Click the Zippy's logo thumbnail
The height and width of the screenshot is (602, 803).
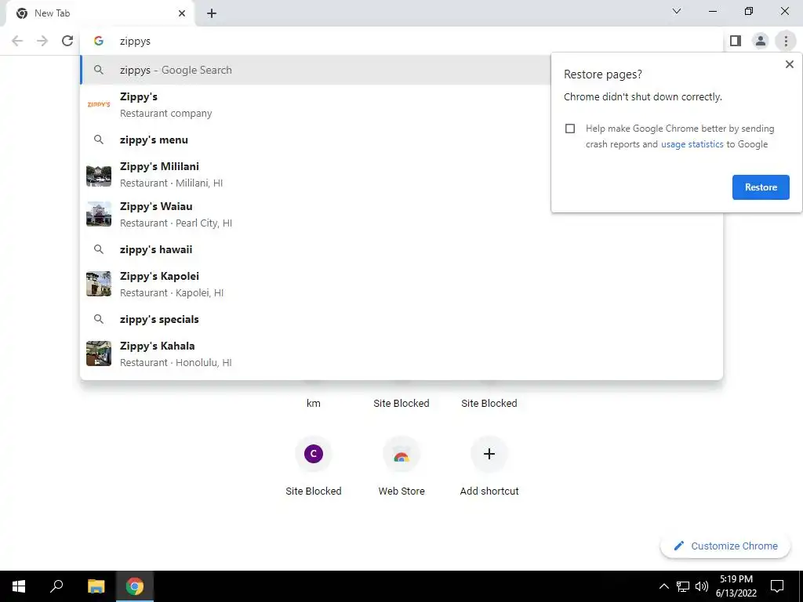(99, 104)
